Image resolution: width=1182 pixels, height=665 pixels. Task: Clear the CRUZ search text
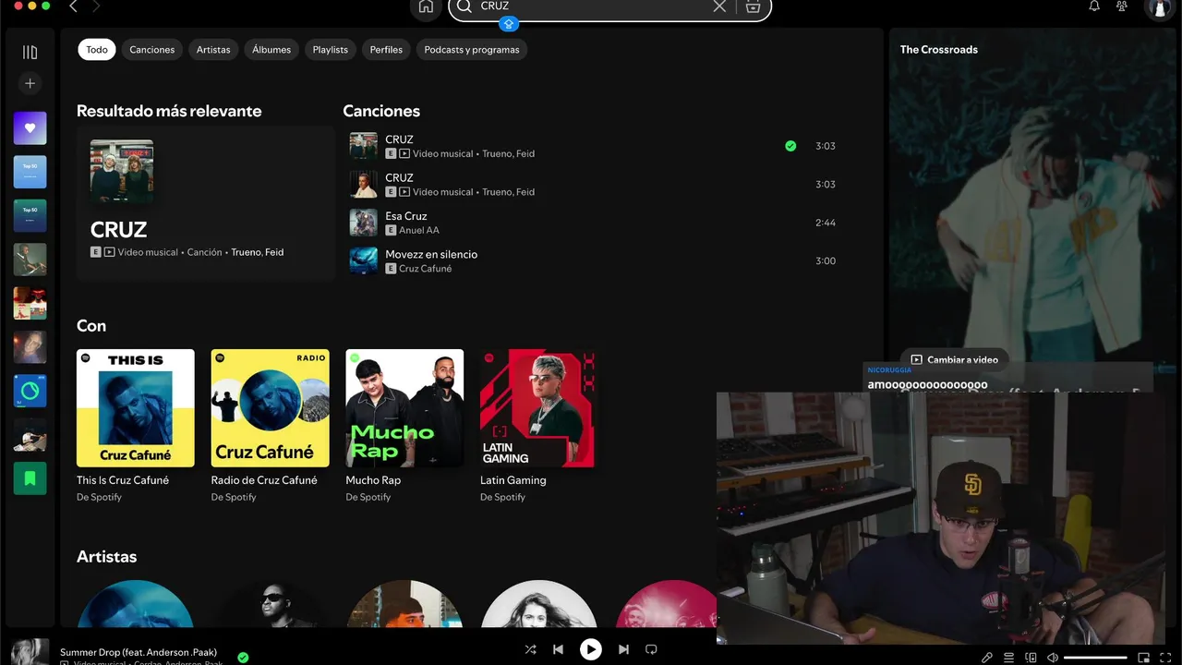click(719, 6)
